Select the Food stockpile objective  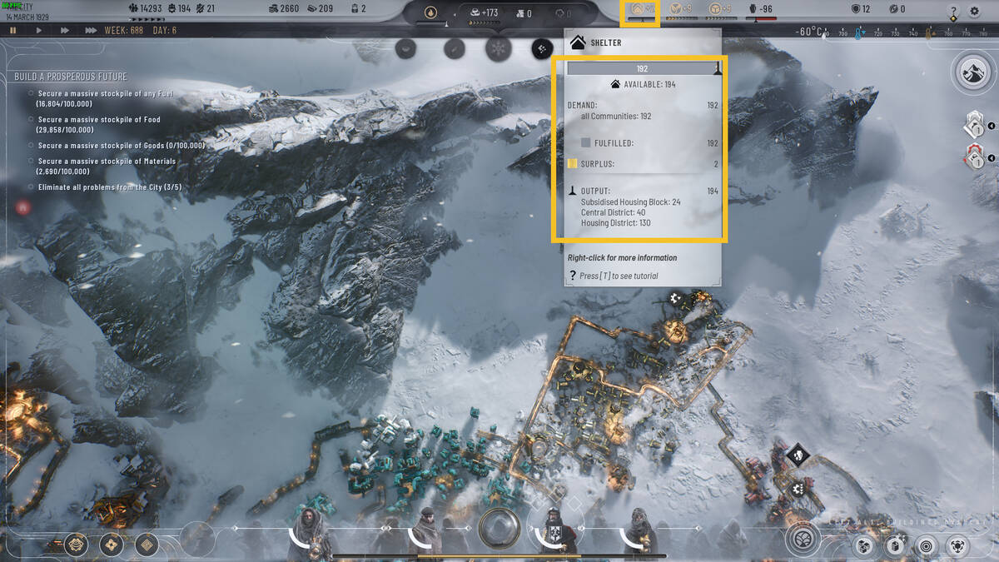click(95, 125)
